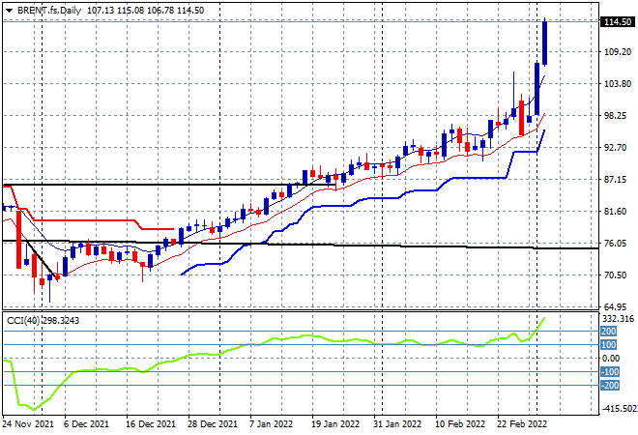Click the current price label 114.50
The width and height of the screenshot is (638, 435).
tap(618, 21)
